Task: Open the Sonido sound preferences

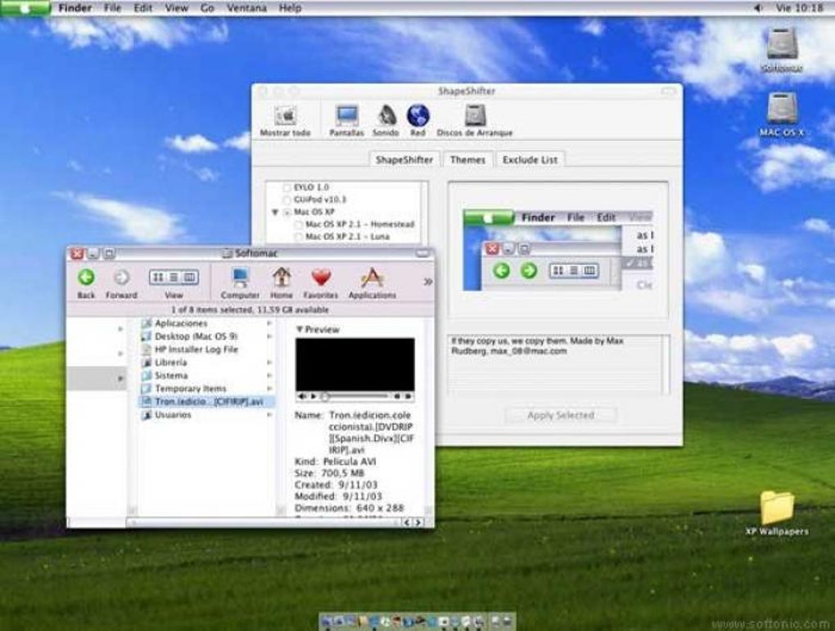Action: (386, 116)
